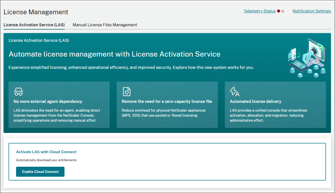
Task: Click the License Management page title
Action: coord(36,12)
